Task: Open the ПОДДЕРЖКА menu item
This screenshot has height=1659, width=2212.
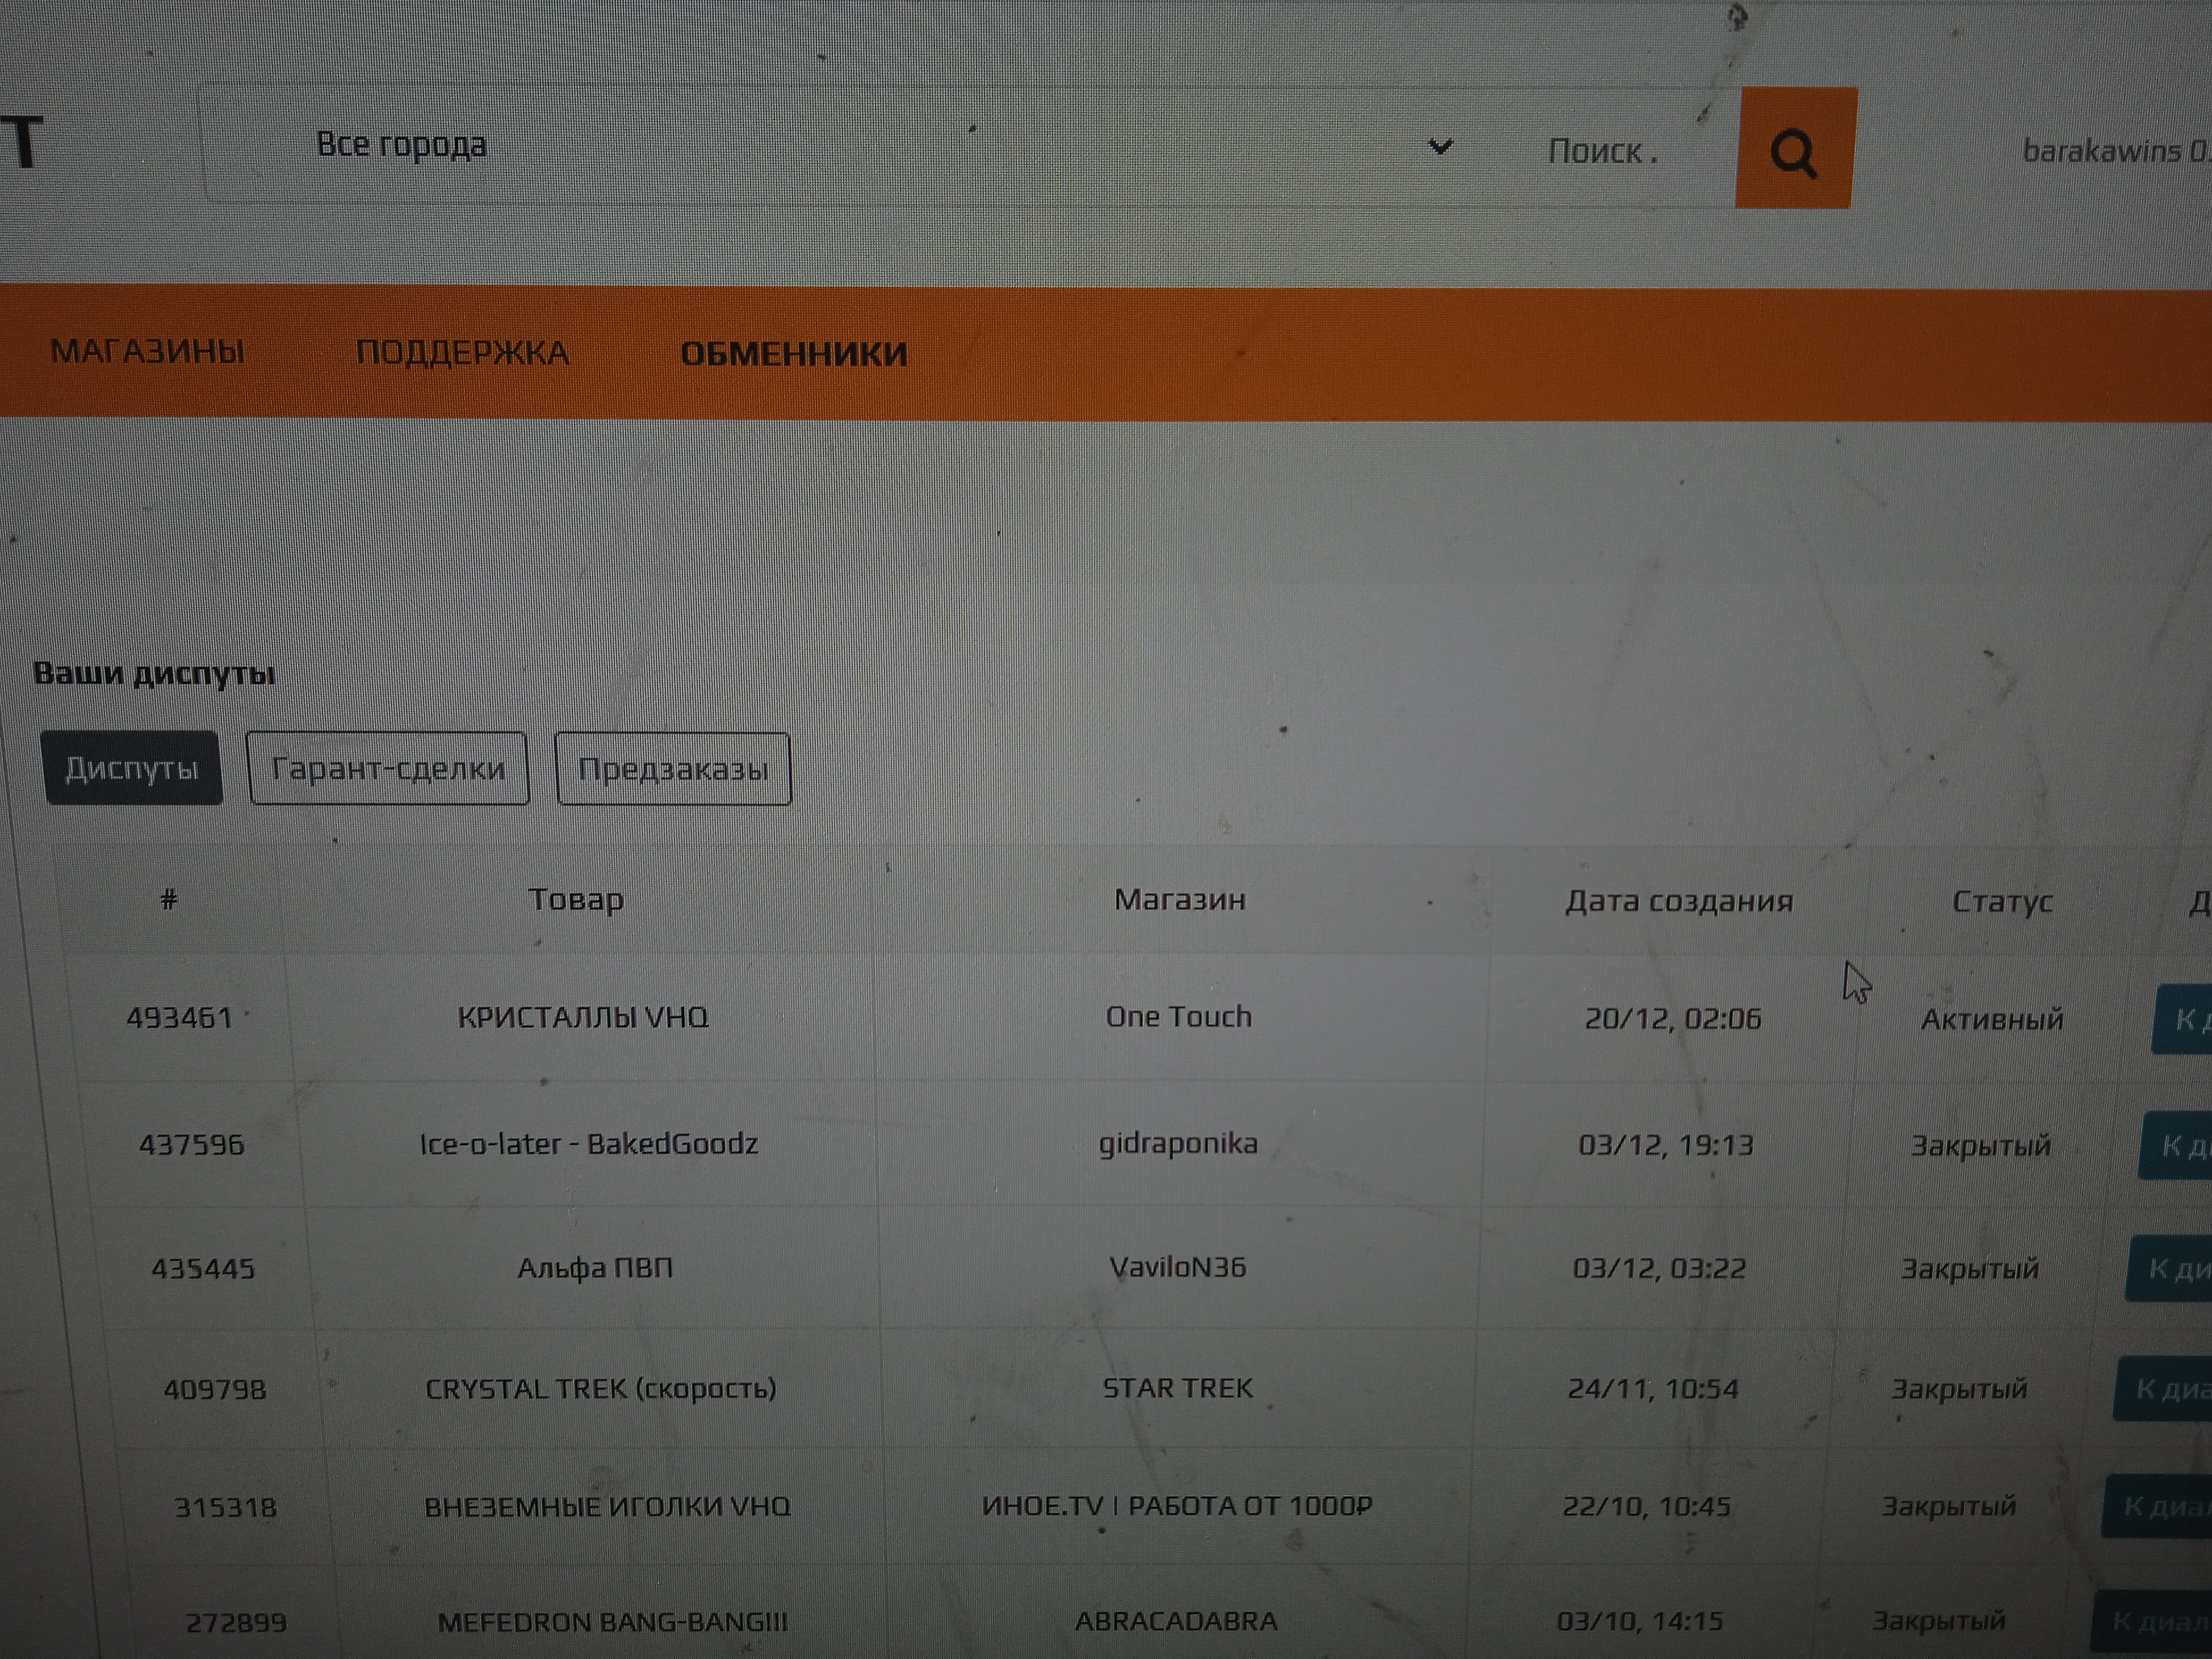Action: click(462, 353)
